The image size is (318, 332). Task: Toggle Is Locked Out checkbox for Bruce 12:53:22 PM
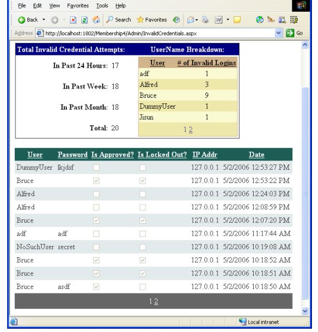click(143, 181)
